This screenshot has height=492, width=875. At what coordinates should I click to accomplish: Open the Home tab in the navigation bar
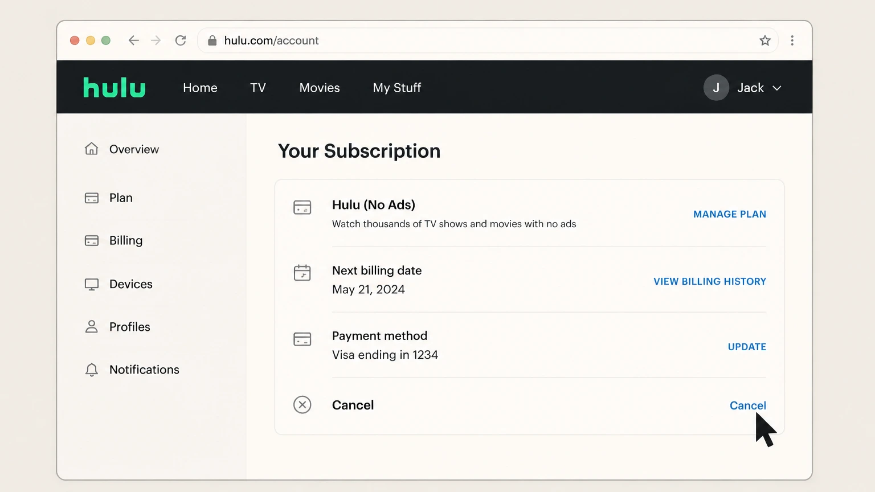tap(200, 88)
